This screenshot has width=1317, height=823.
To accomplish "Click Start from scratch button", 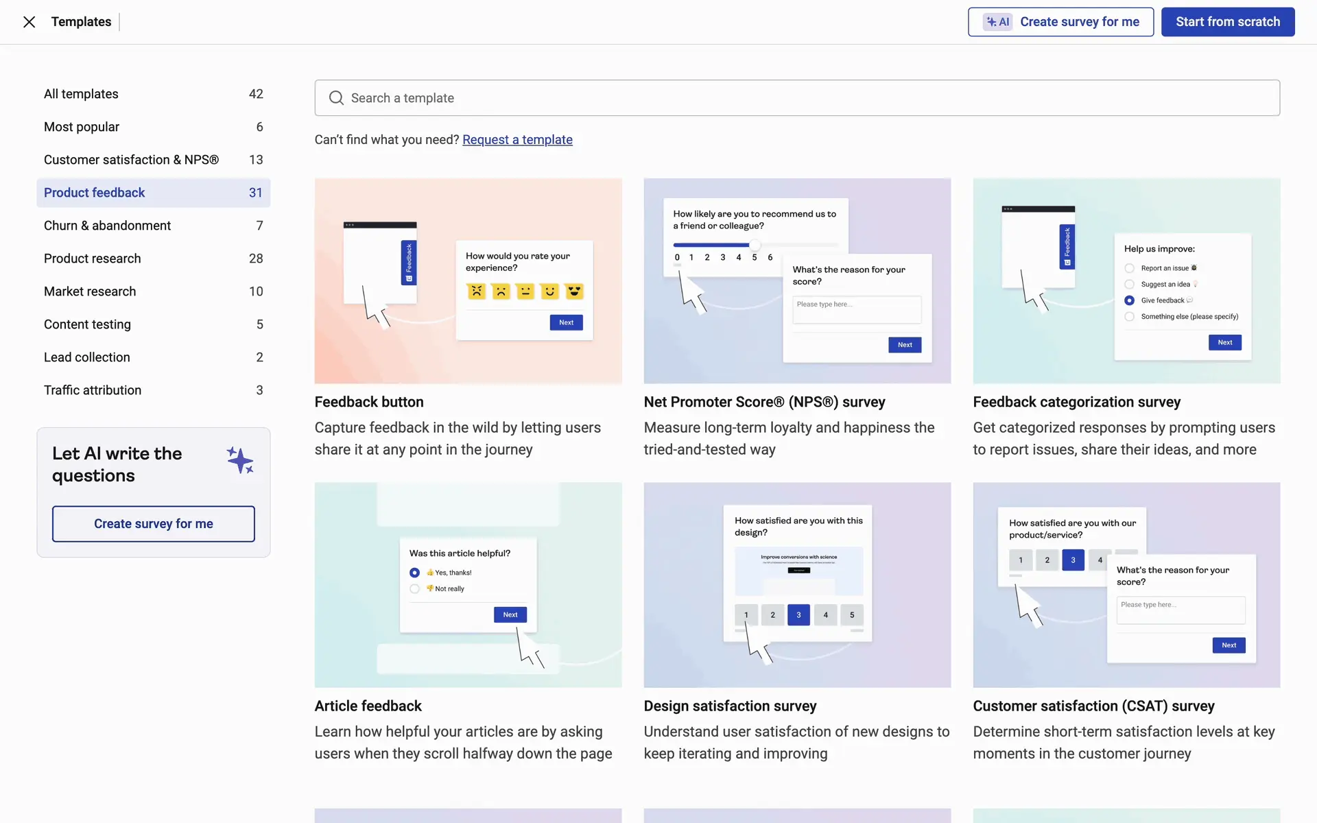I will click(1227, 22).
